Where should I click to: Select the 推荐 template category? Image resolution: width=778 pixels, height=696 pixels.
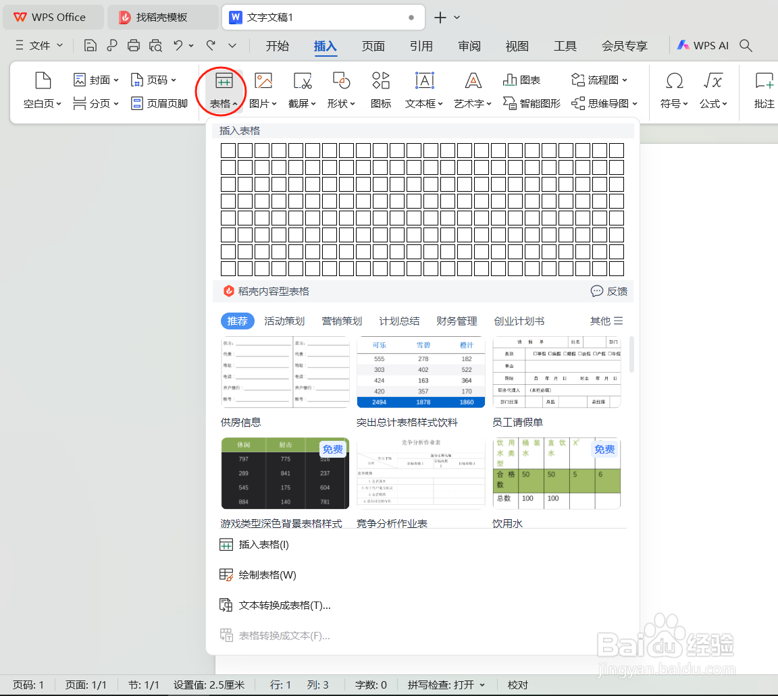click(x=237, y=321)
